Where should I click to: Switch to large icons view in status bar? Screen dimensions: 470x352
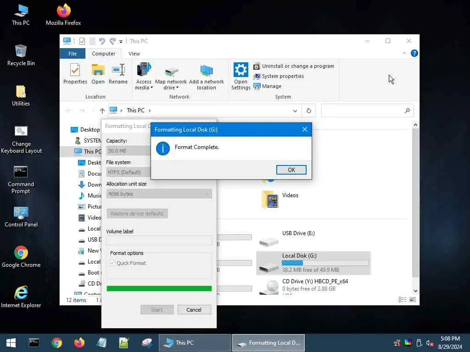coord(413,300)
